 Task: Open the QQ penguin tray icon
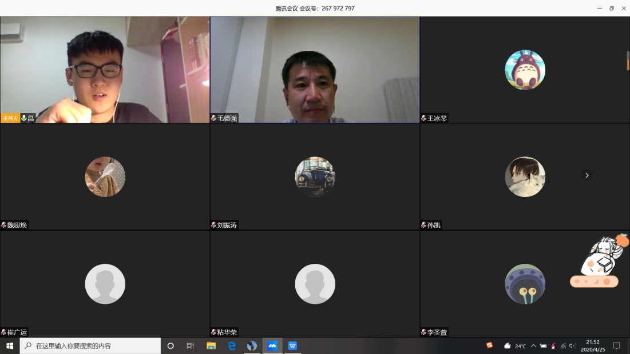(553, 346)
